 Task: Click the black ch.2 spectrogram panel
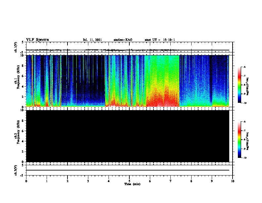(128, 136)
